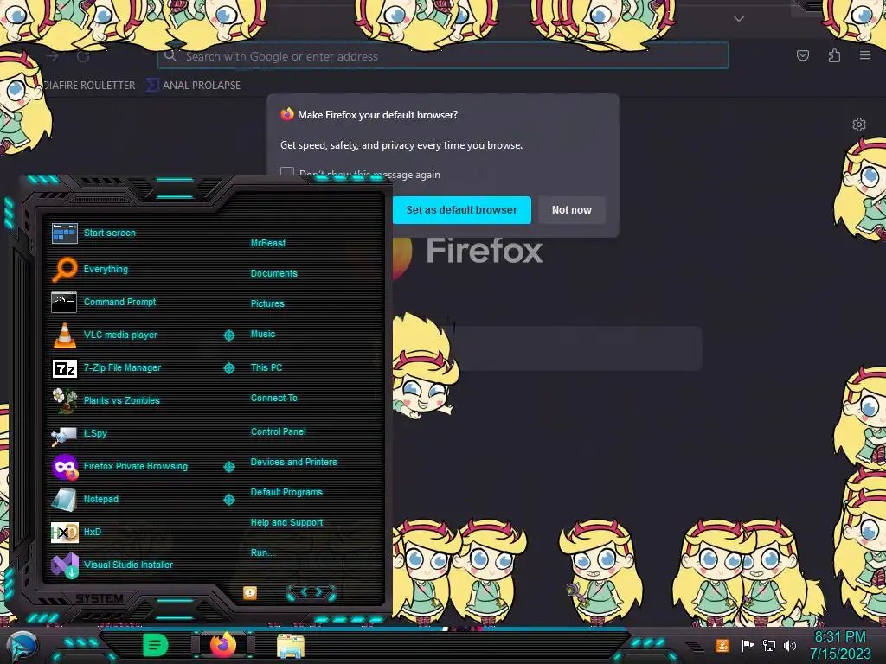
Task: Launch Notepad from start menu
Action: 85,499
